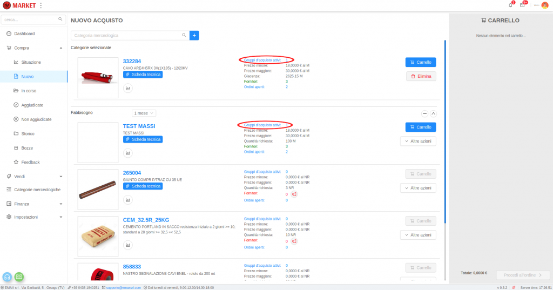Open the headset support icon at bottom left
Viewport: 553px width, 290px height.
click(x=8, y=276)
